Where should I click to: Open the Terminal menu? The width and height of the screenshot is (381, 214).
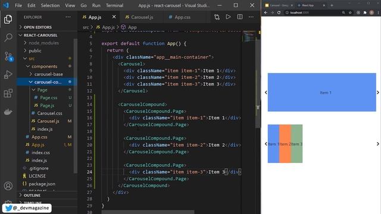pyautogui.click(x=114, y=5)
